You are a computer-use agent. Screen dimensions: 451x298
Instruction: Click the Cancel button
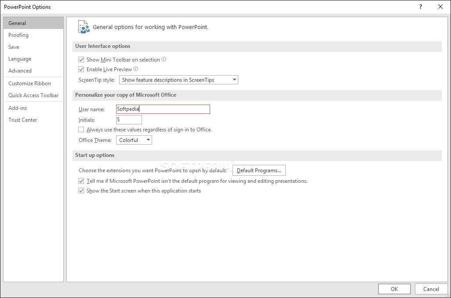pos(431,289)
